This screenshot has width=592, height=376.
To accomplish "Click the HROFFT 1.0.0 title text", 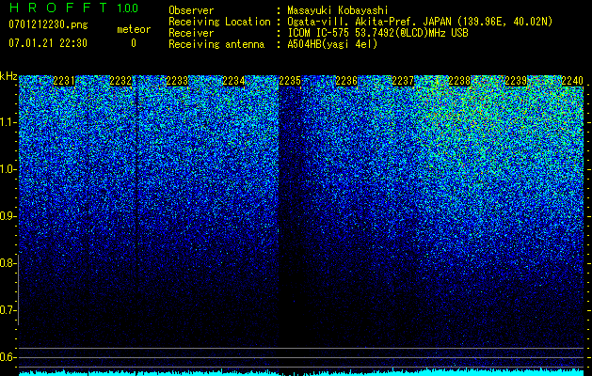I will [73, 8].
